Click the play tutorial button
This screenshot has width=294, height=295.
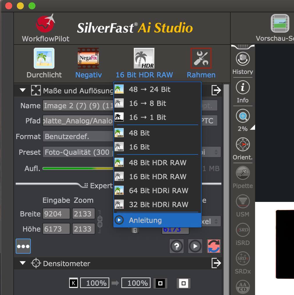[195, 246]
